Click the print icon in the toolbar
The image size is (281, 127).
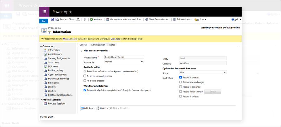(x=78, y=20)
